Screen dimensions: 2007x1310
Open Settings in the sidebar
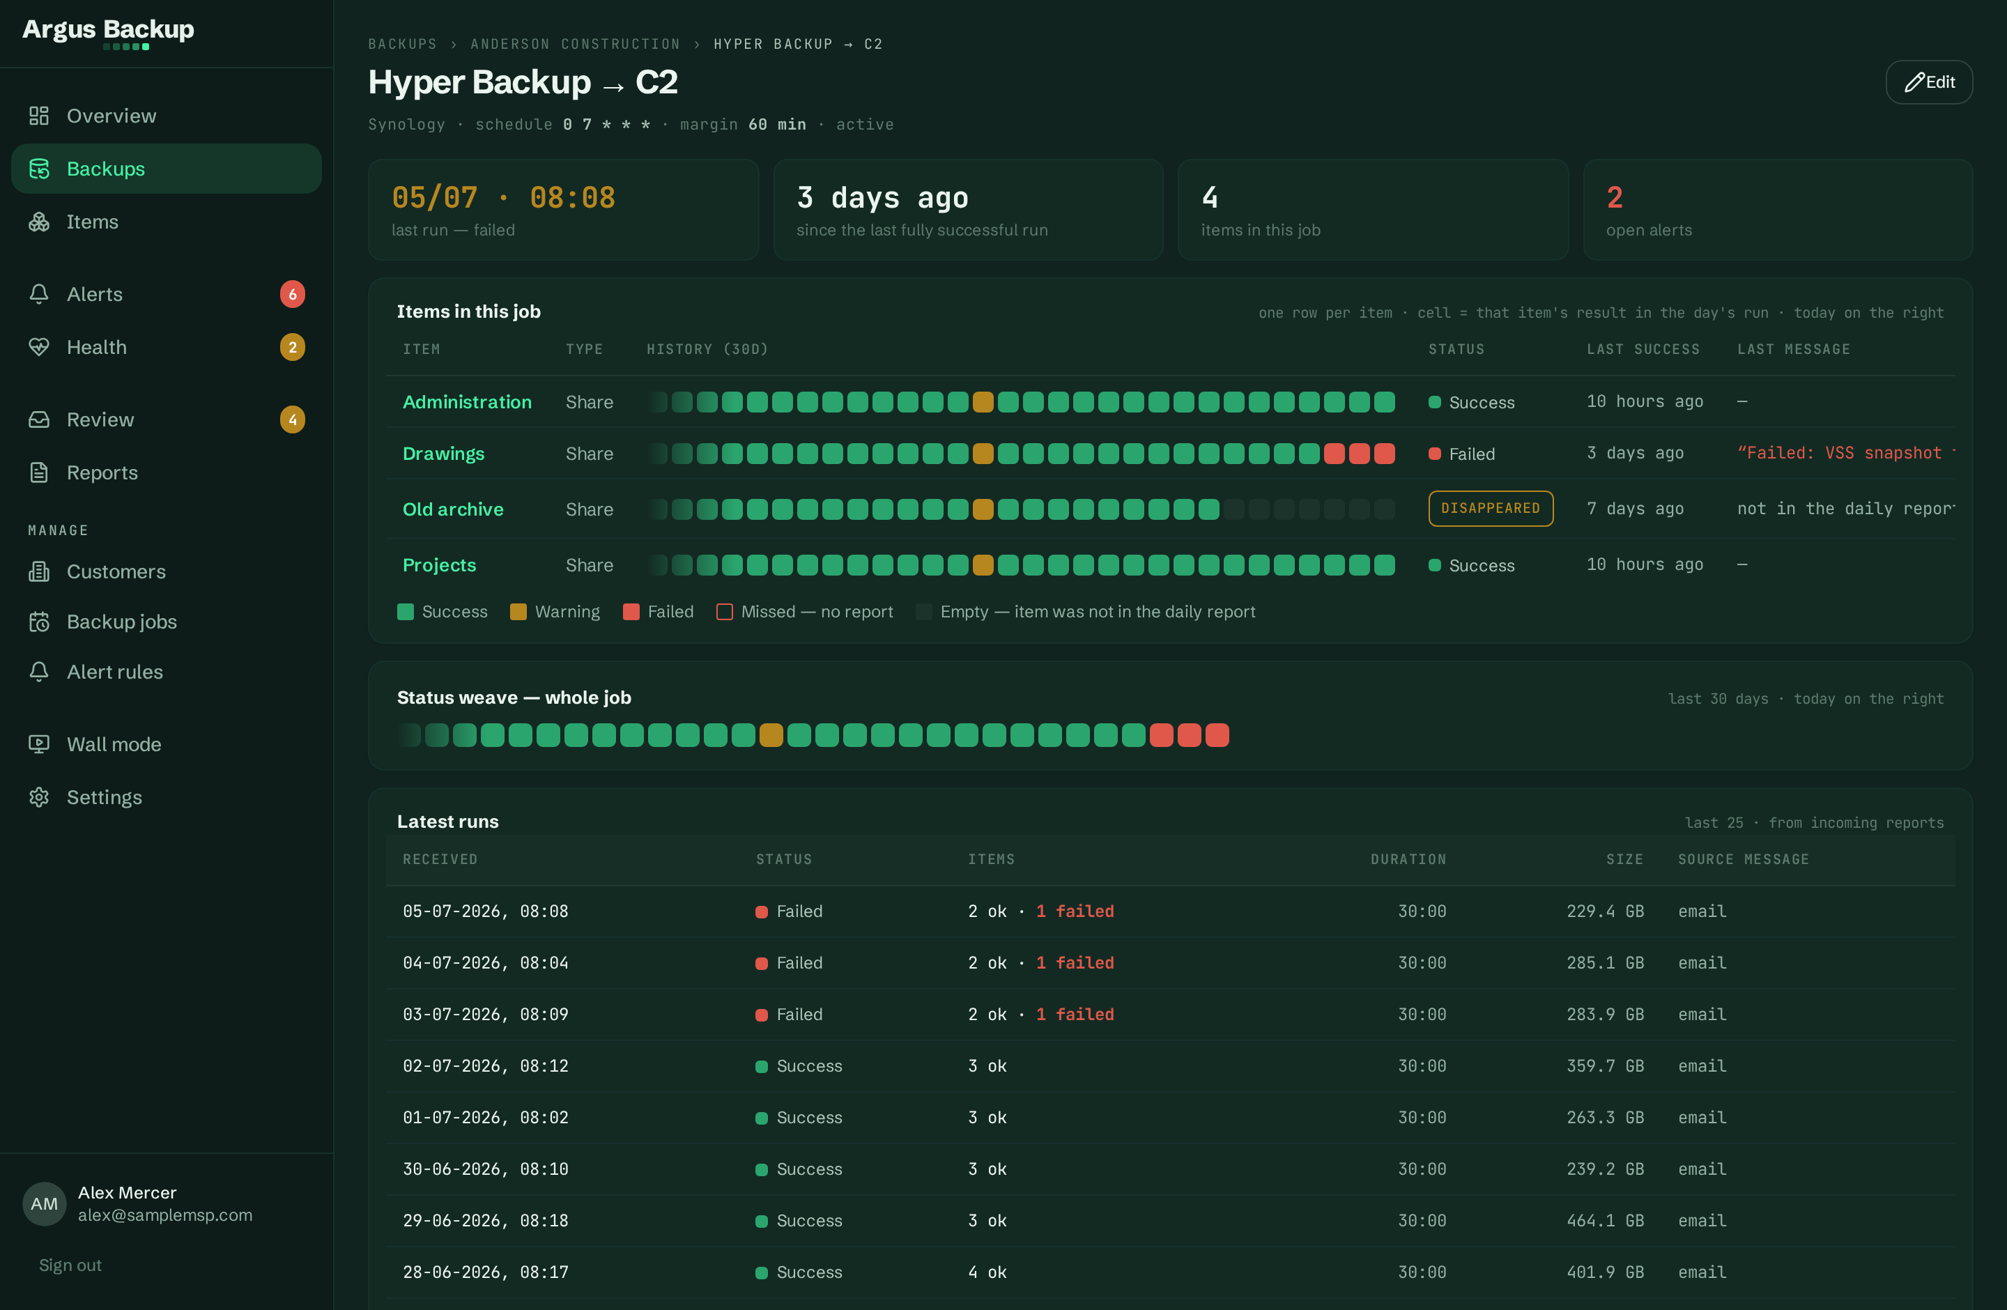(x=166, y=797)
